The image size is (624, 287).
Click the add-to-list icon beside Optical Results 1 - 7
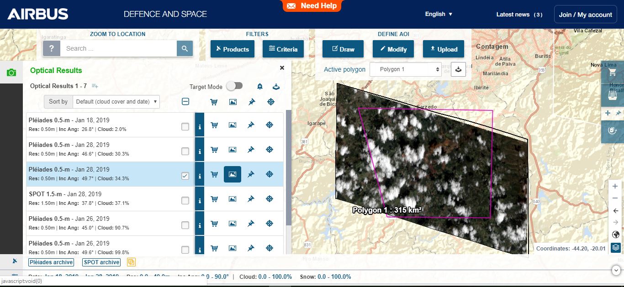click(95, 86)
